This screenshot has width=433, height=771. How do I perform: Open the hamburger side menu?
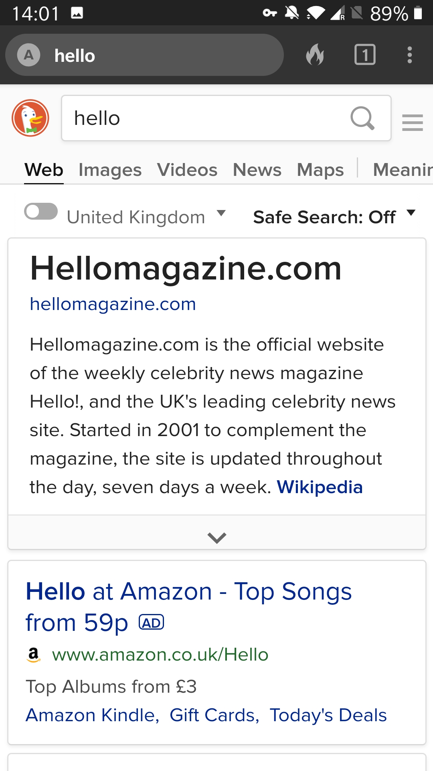(413, 122)
